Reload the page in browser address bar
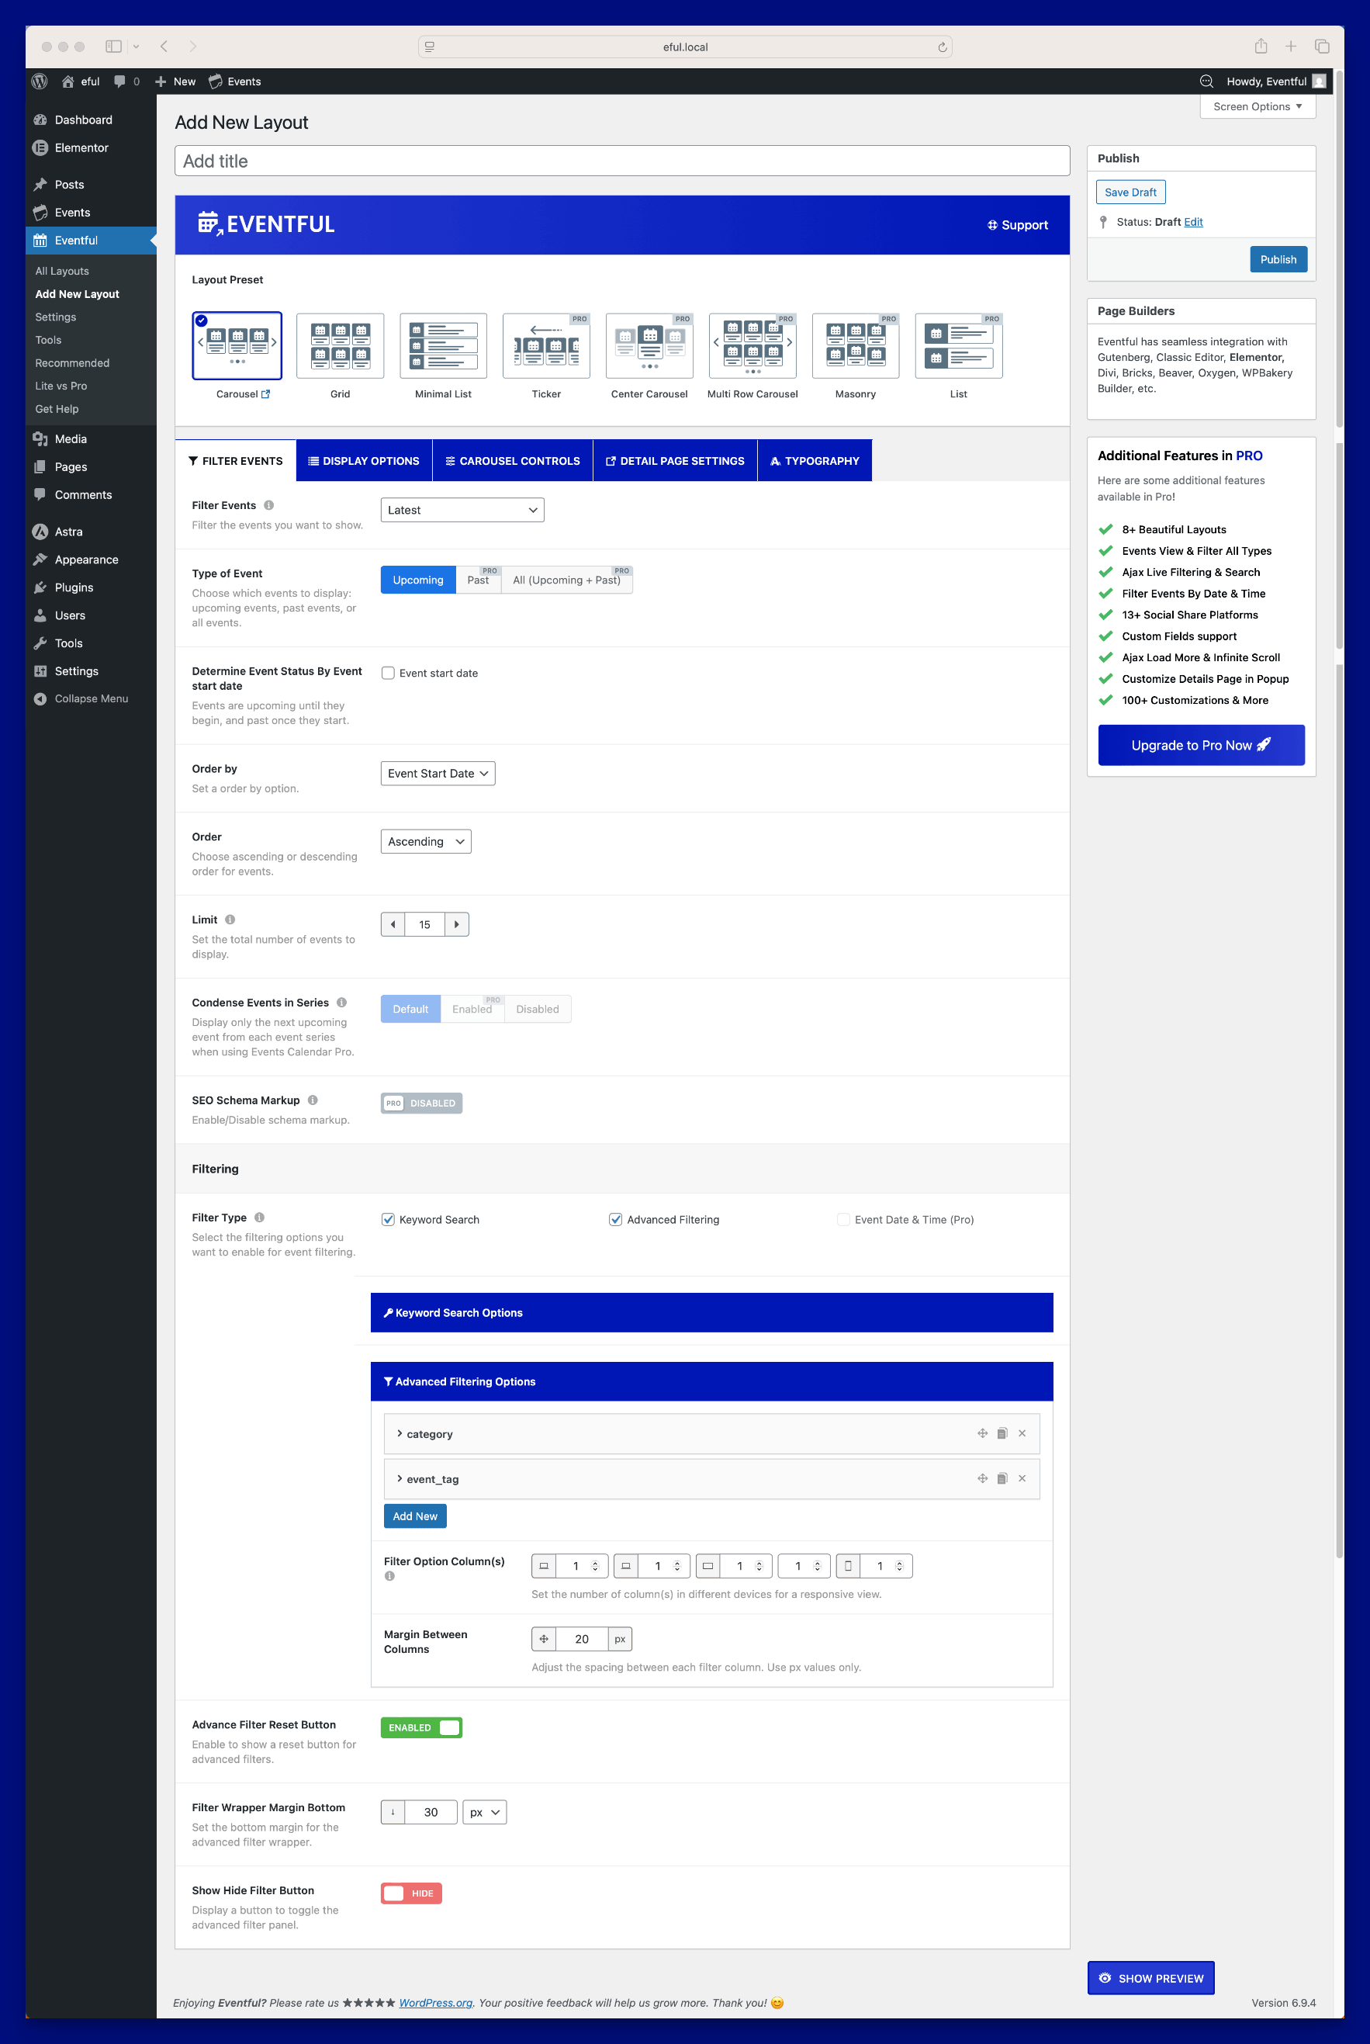 [942, 47]
